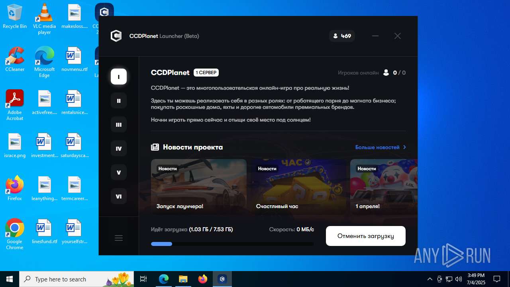This screenshot has height=287, width=510.
Task: Select server II in the sidebar
Action: click(119, 100)
